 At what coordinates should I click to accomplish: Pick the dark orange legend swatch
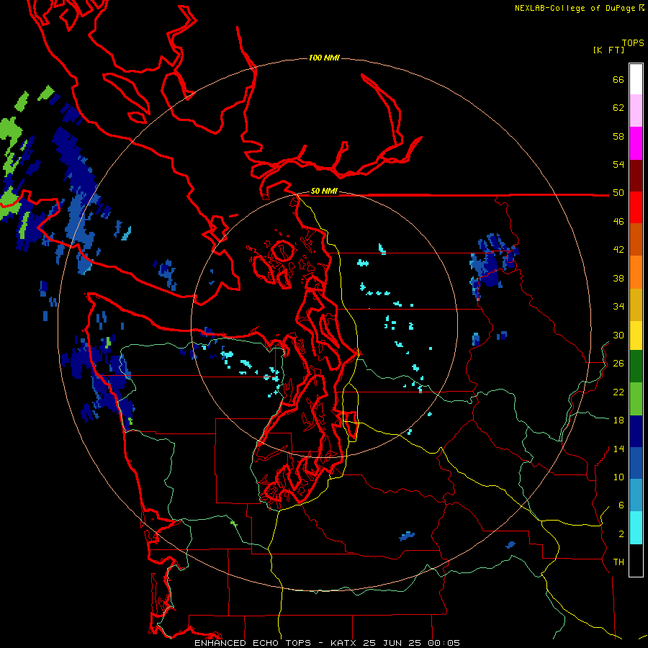(636, 240)
